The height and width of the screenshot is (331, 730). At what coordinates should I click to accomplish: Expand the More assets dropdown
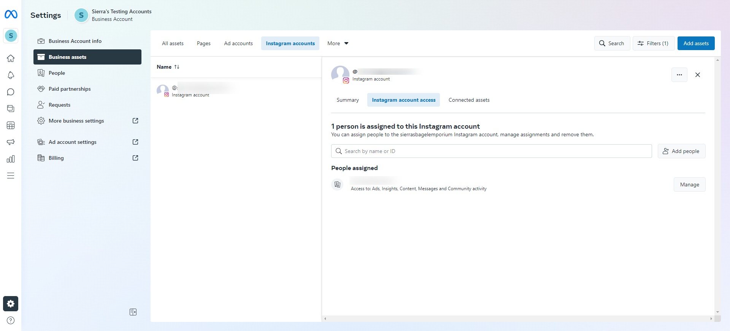click(x=338, y=43)
